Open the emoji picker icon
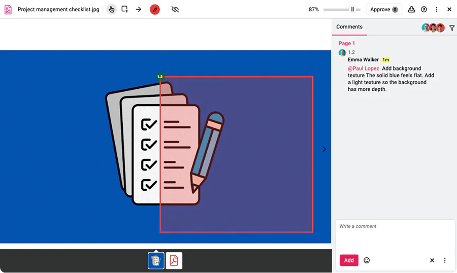The height and width of the screenshot is (273, 457). (x=366, y=260)
